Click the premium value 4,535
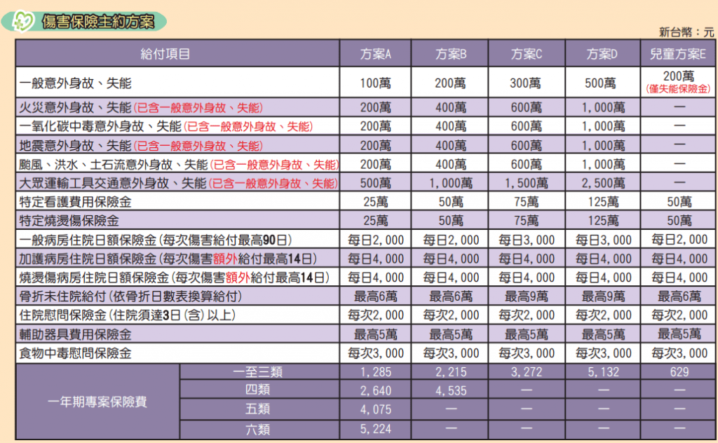 click(x=451, y=391)
